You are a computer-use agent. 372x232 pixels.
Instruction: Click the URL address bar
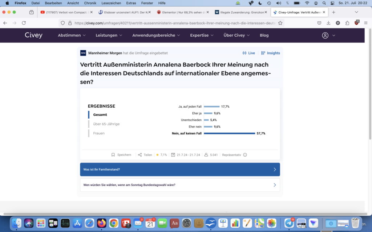[174, 23]
